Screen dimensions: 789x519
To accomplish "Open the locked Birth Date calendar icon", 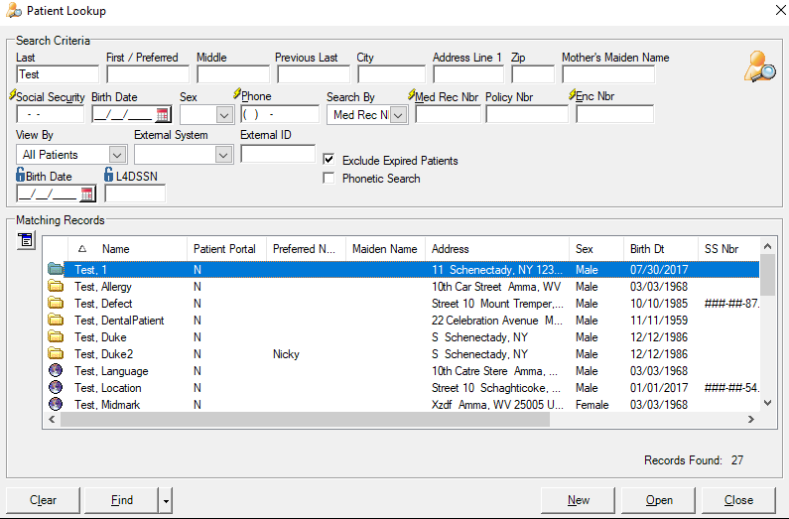I will pyautogui.click(x=87, y=194).
